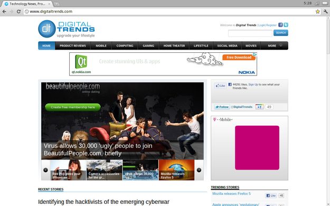Open the wrench settings menu
This screenshot has height=206, width=330.
pyautogui.click(x=326, y=12)
